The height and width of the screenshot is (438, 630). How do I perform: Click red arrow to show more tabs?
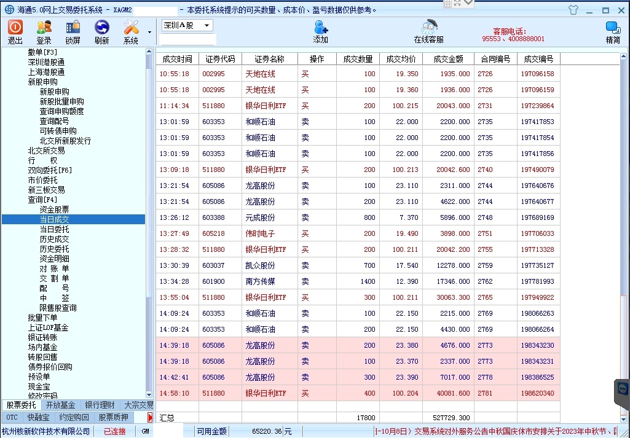click(x=150, y=417)
